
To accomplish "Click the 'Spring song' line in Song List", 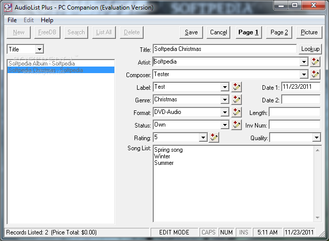I will (x=168, y=150).
